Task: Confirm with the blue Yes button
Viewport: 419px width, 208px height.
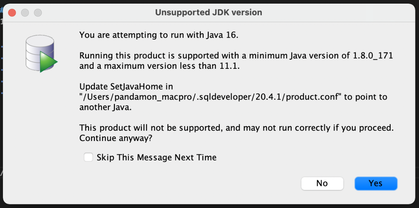Action: tap(376, 183)
